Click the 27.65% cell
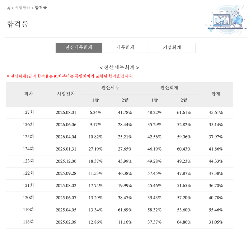Screen dimensions: 249x230 125,149
